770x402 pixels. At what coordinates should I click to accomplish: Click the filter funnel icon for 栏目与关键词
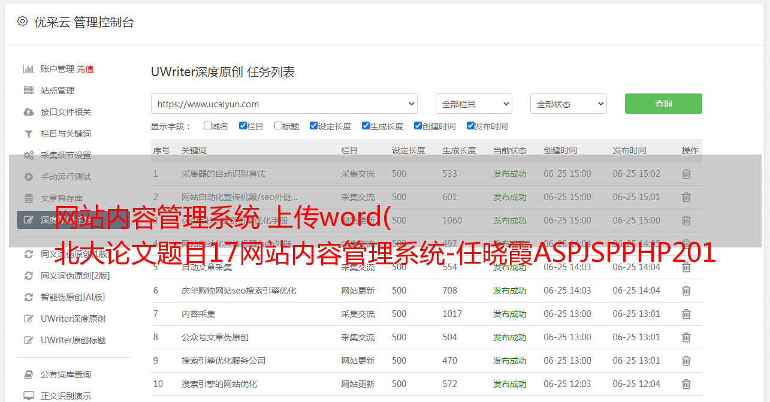[28, 134]
